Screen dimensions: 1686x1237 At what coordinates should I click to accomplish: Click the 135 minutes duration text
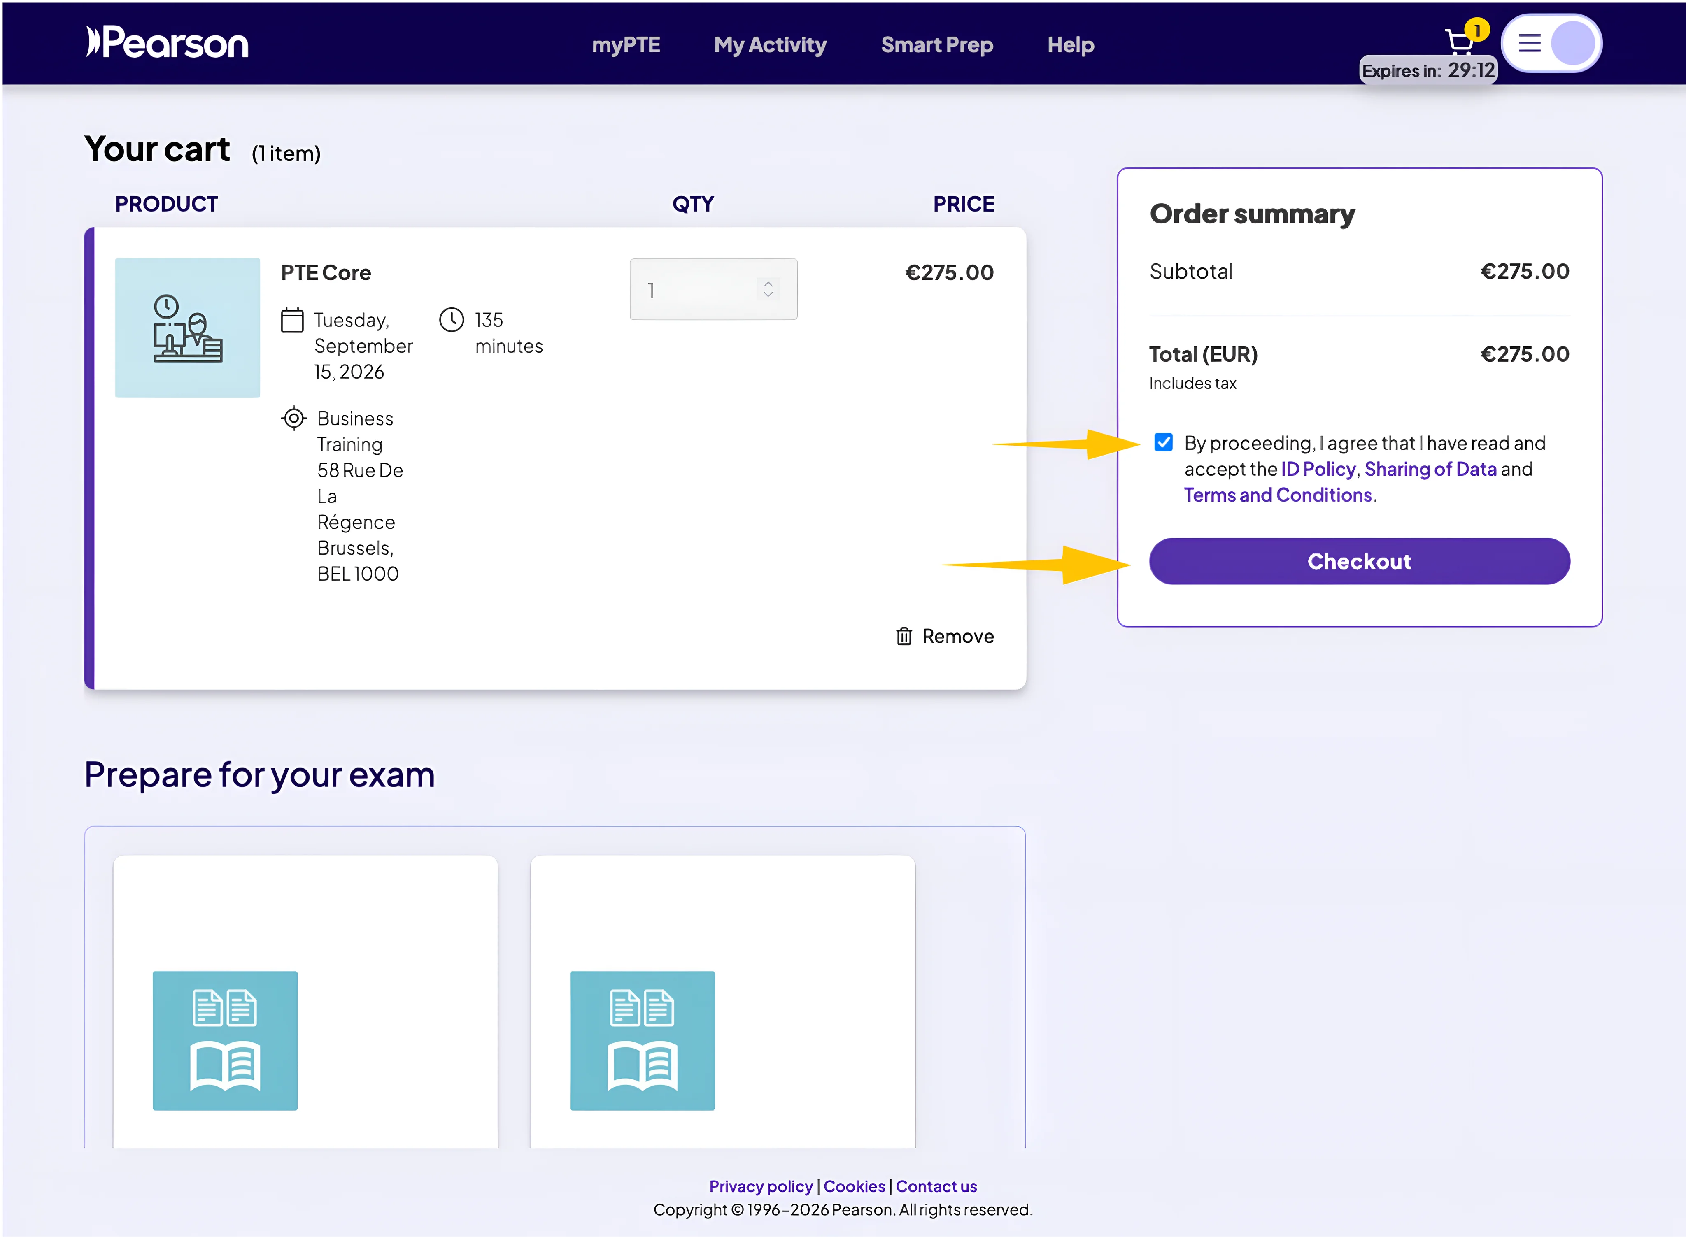[509, 333]
